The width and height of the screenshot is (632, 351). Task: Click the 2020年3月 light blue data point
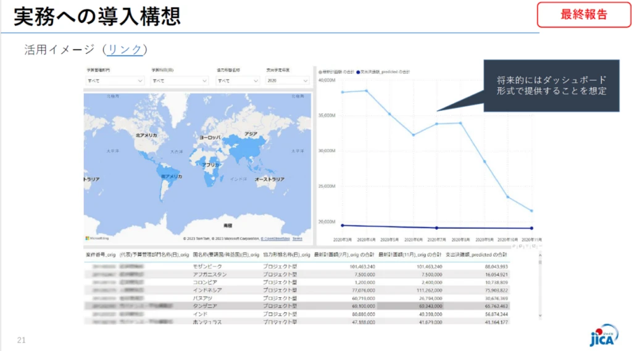coord(343,92)
